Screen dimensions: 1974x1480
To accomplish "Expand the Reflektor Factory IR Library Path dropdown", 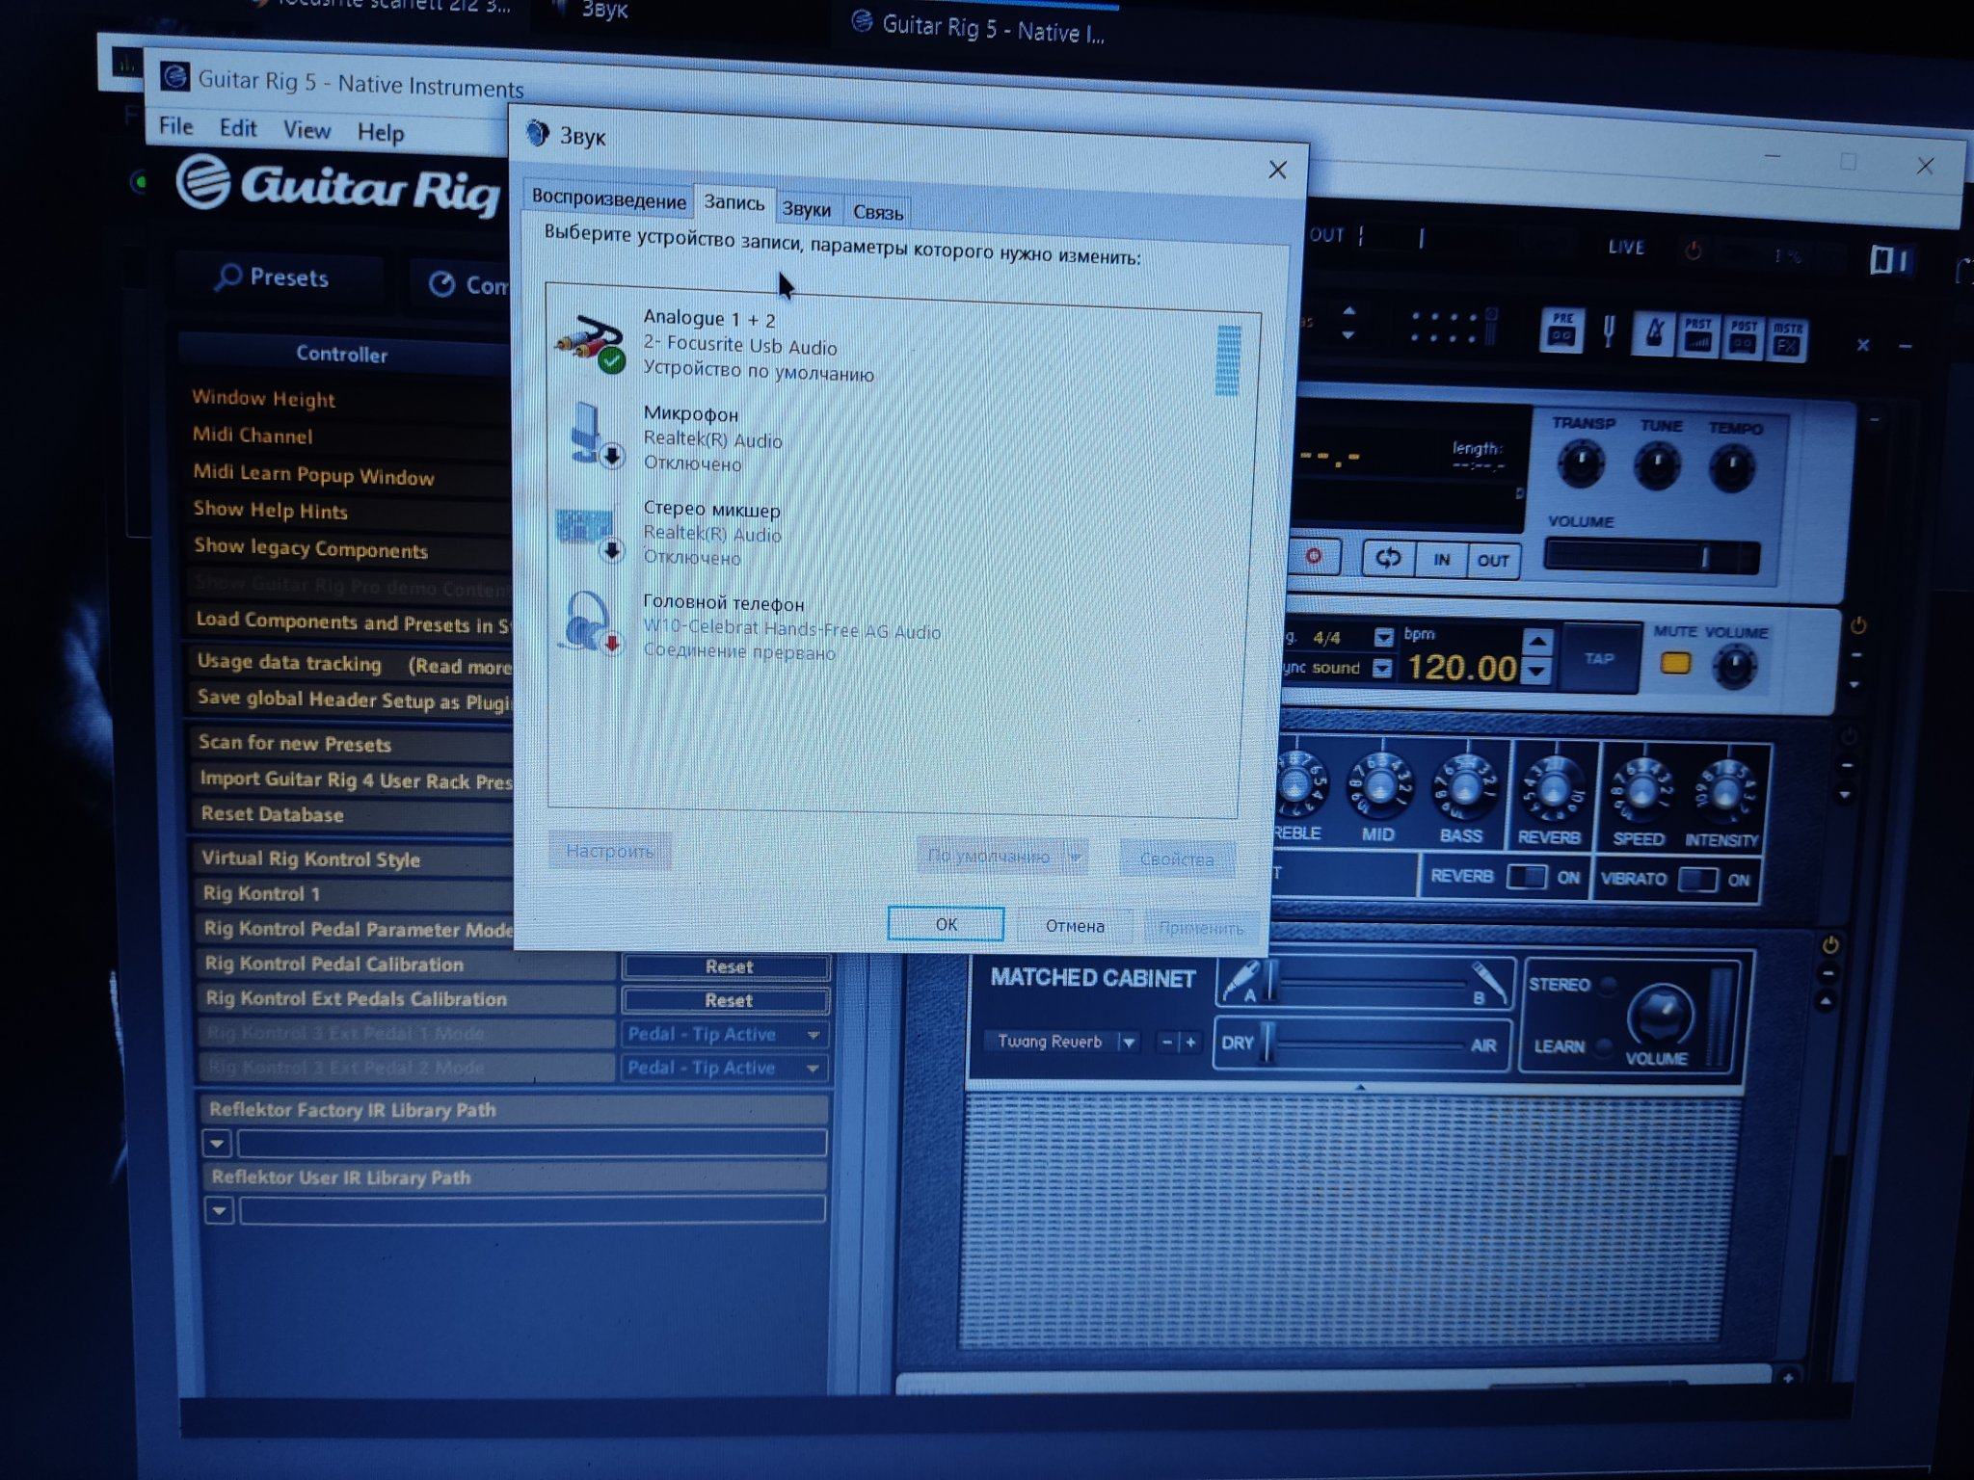I will tap(217, 1143).
